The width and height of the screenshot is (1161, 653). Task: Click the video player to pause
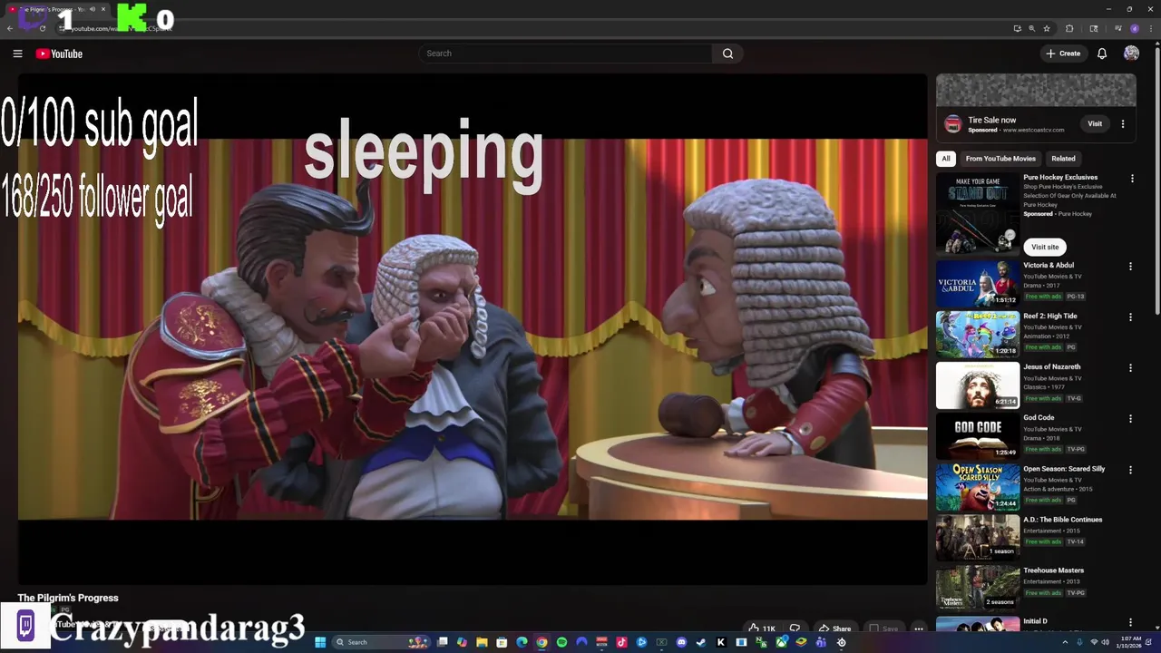[472, 328]
